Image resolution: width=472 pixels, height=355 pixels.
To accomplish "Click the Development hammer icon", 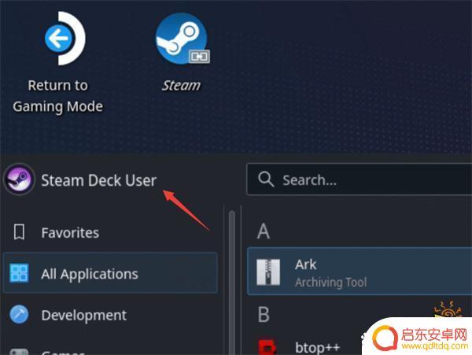I will 19,314.
